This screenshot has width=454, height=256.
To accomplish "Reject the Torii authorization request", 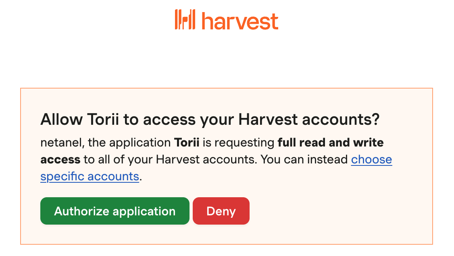I will coord(221,211).
